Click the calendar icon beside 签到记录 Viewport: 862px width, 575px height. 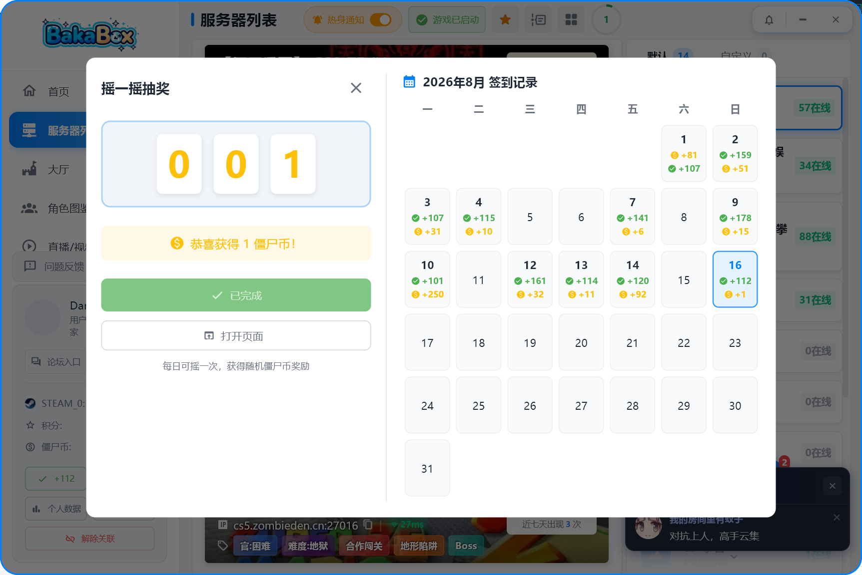pos(409,81)
